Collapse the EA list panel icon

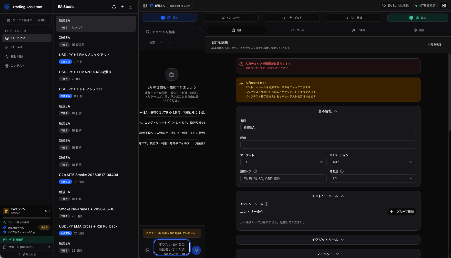[x=130, y=7]
